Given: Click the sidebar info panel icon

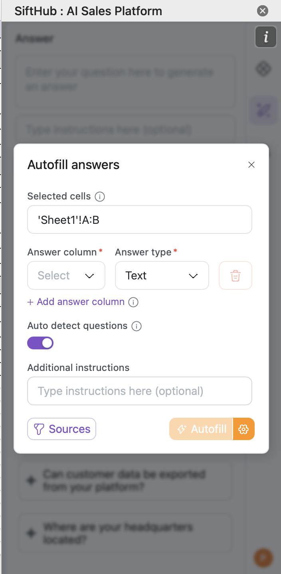Looking at the screenshot, I should [x=265, y=37].
